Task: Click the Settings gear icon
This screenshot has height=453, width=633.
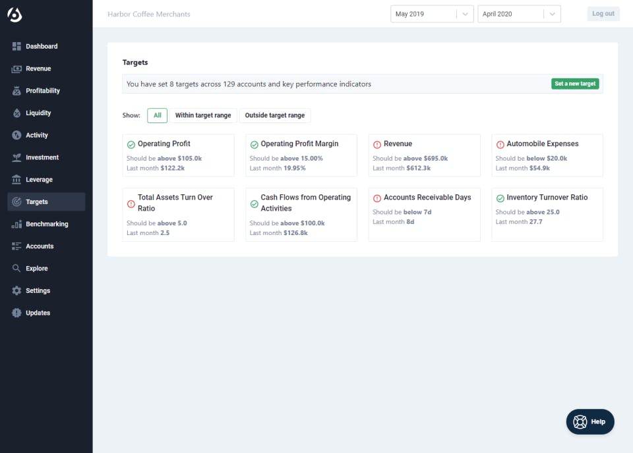Action: tap(16, 291)
